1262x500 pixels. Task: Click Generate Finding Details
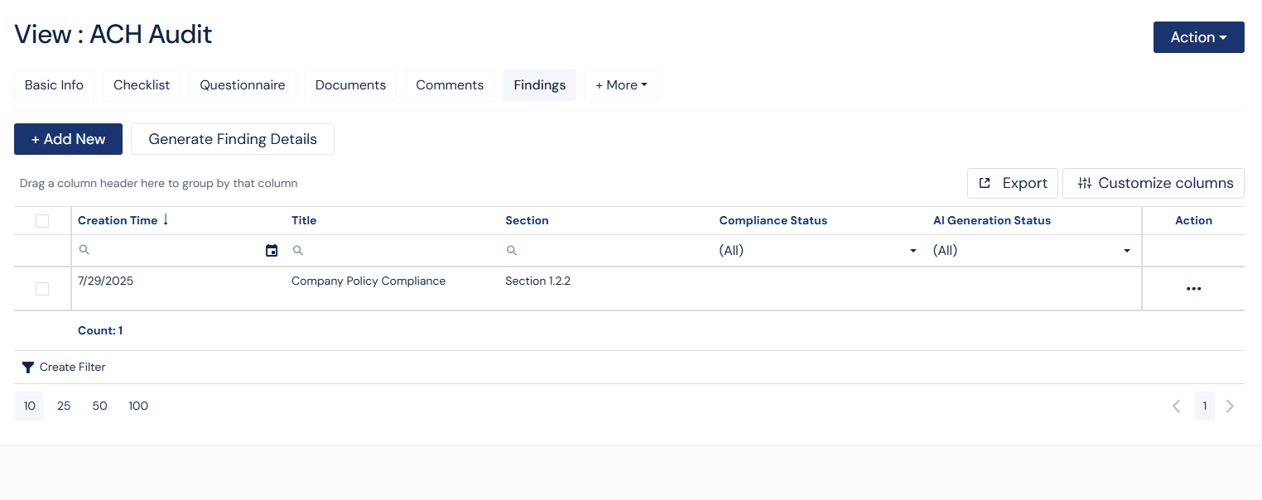tap(232, 138)
